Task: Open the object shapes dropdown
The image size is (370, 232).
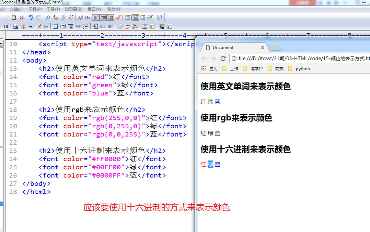Action: coord(136,26)
